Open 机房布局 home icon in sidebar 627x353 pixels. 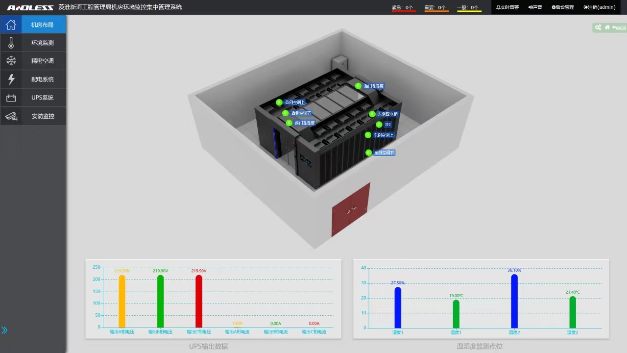coord(11,25)
